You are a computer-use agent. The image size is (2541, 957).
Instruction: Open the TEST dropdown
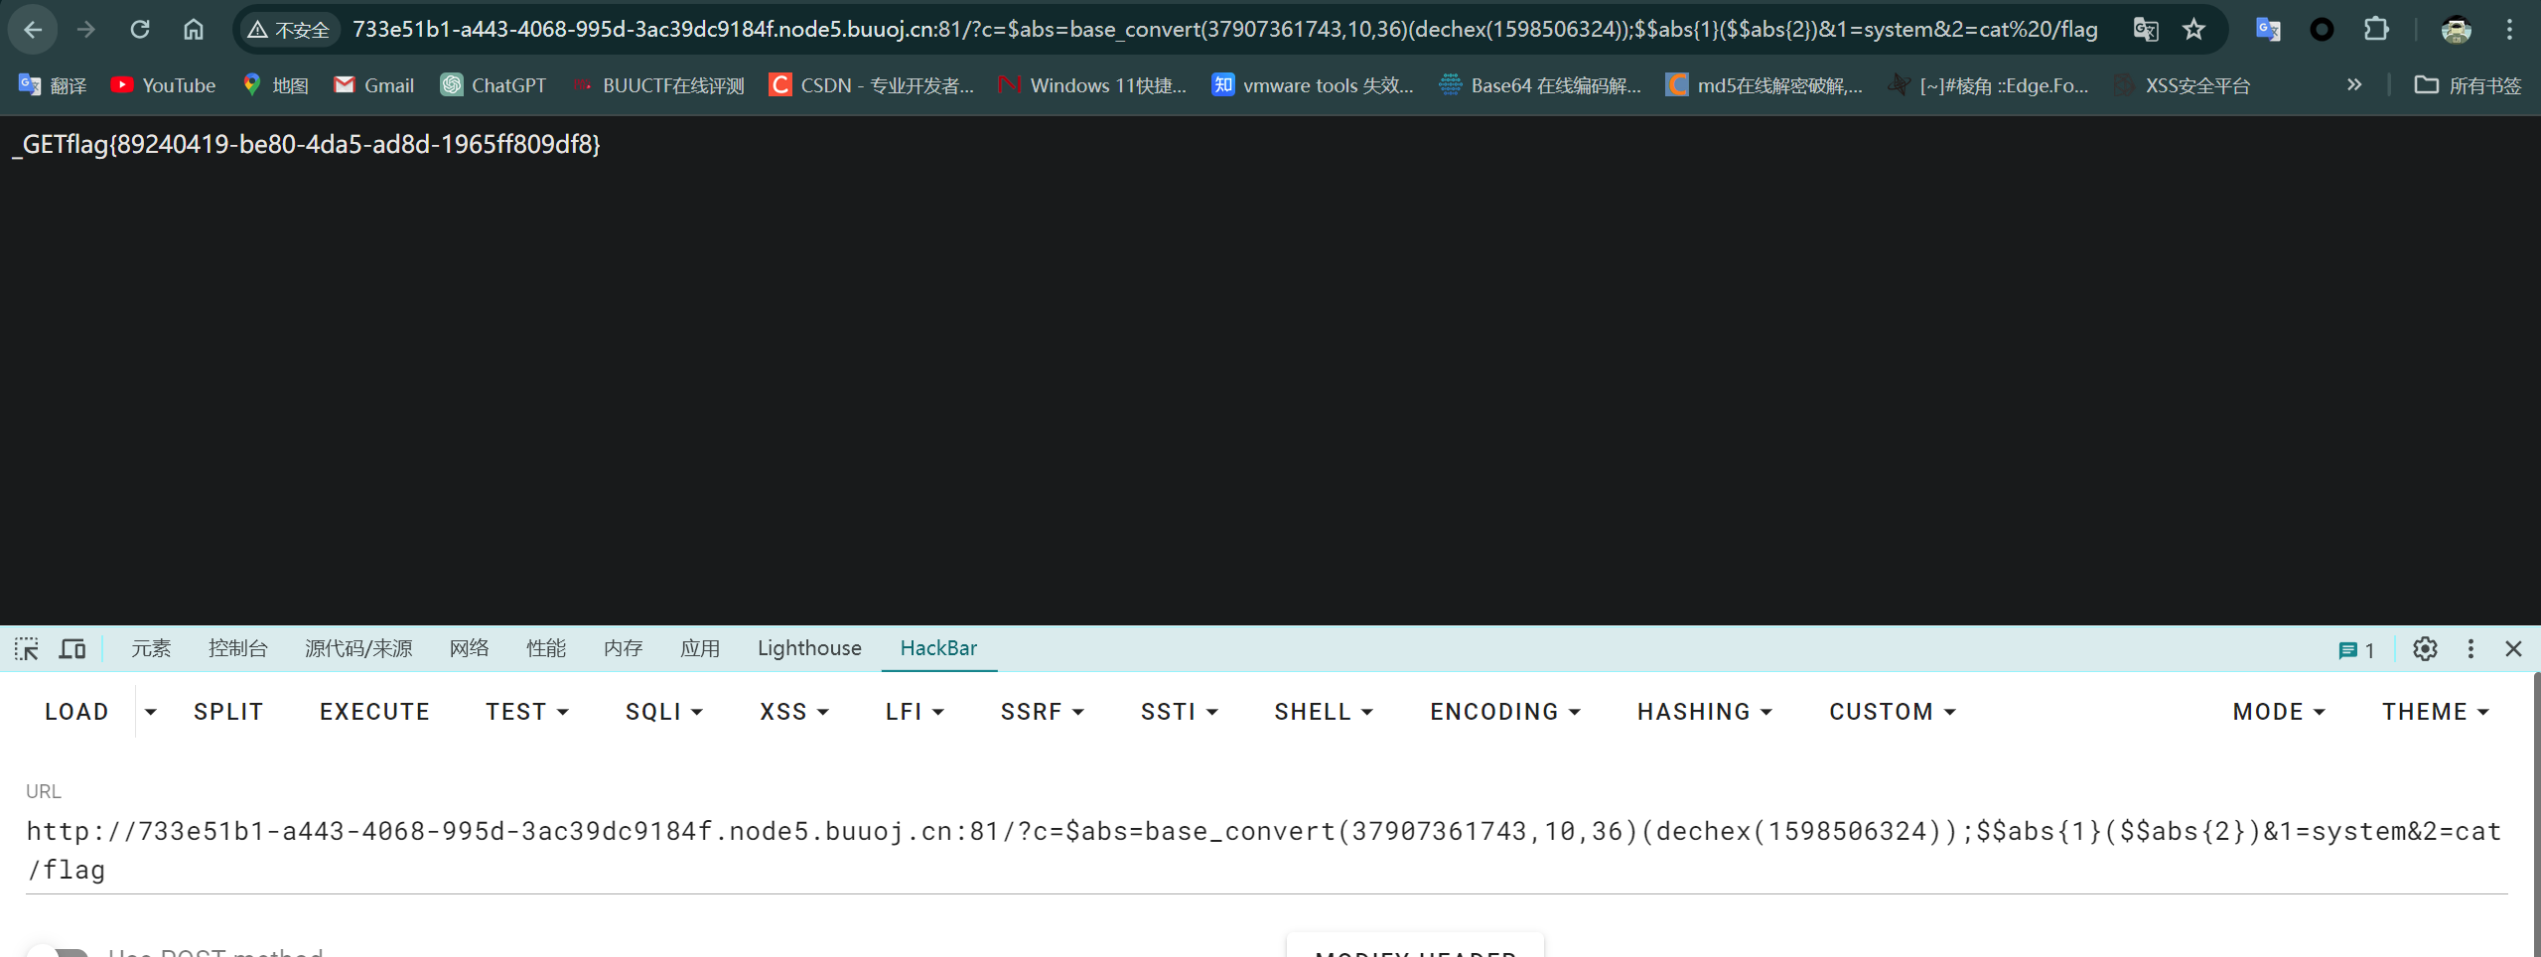pyautogui.click(x=527, y=712)
